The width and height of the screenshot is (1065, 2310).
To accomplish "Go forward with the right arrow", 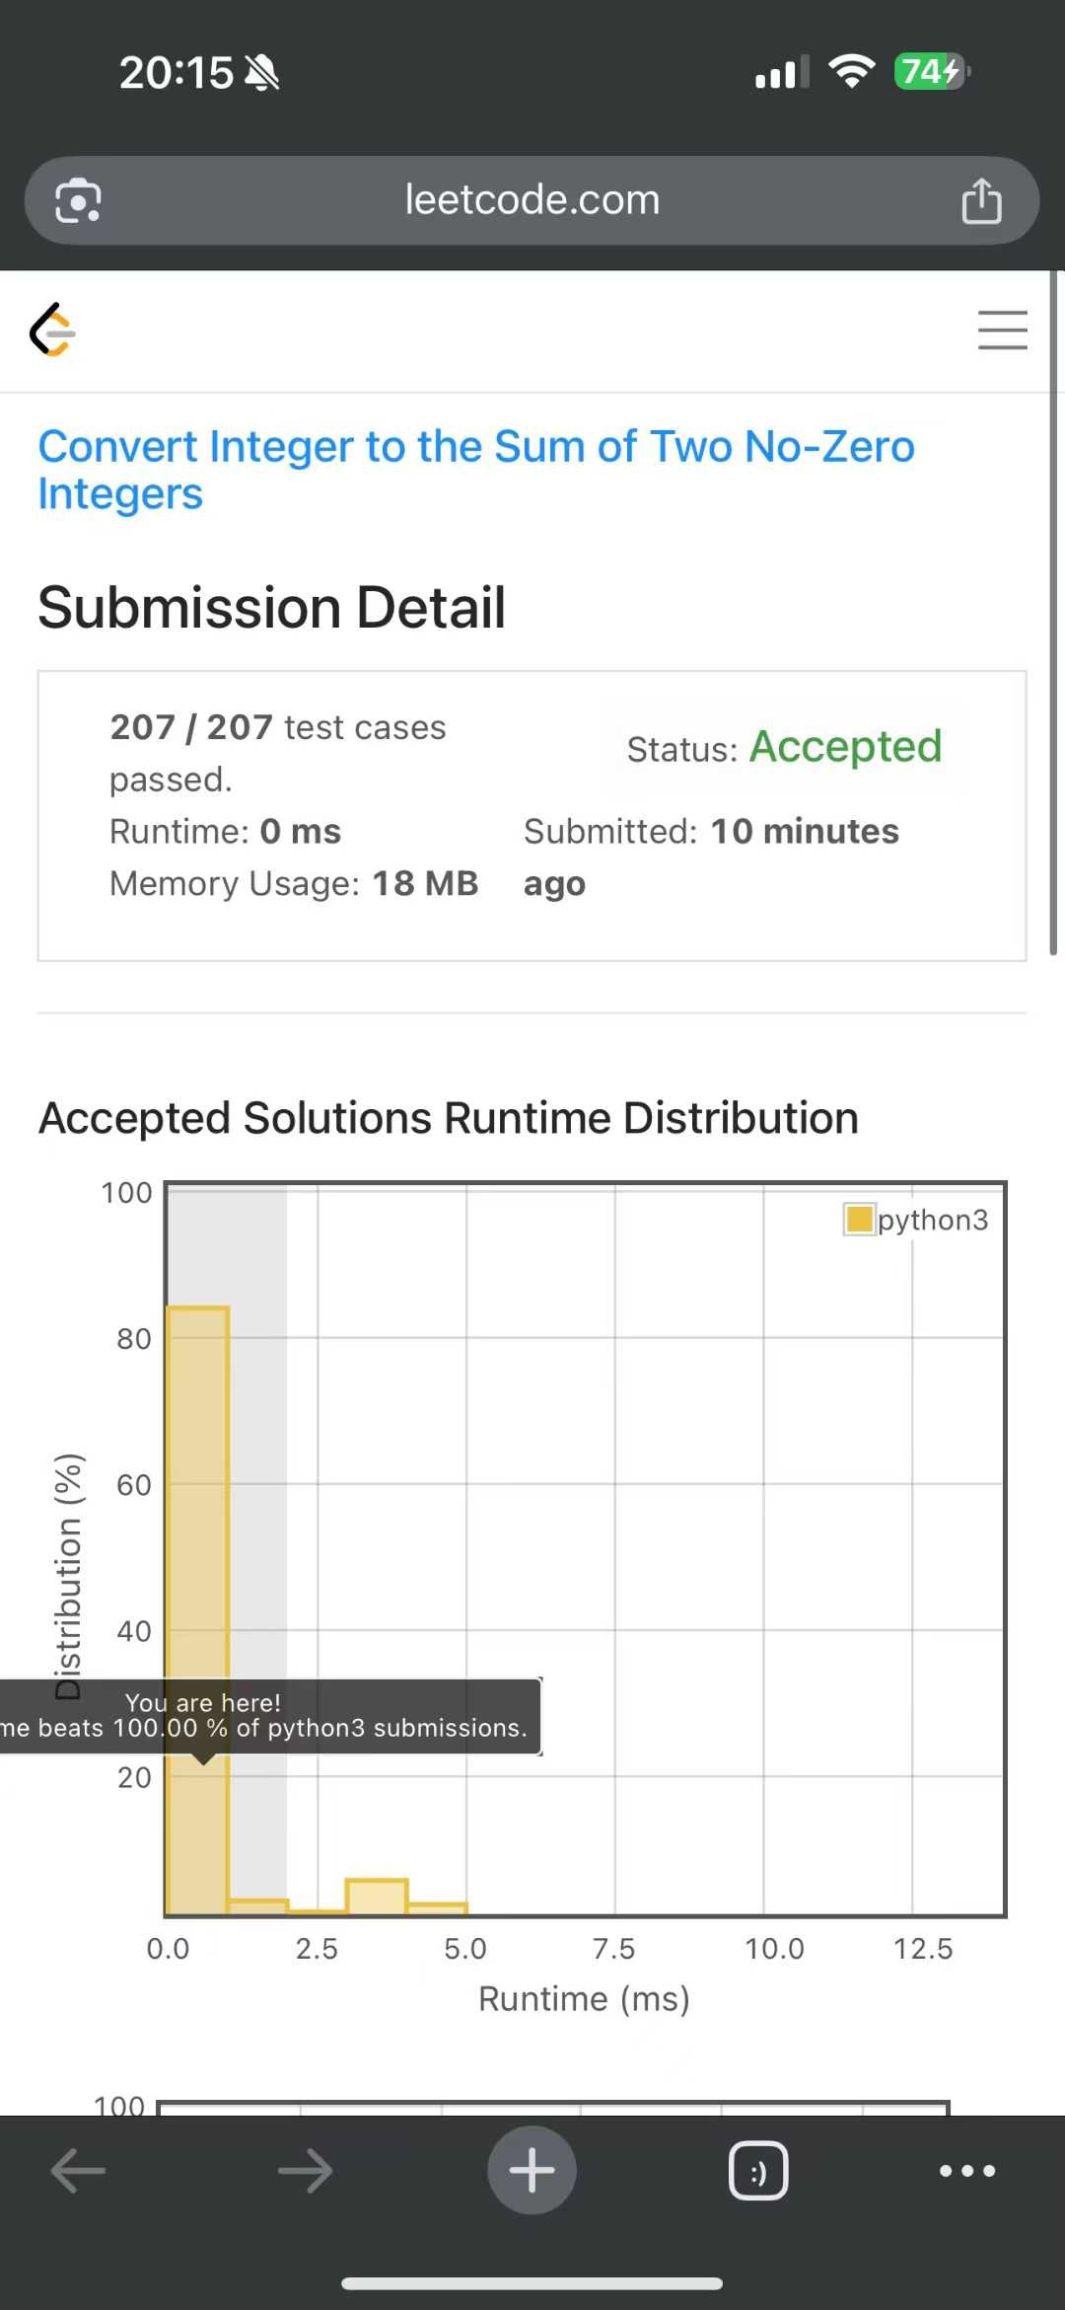I will click(x=306, y=2170).
